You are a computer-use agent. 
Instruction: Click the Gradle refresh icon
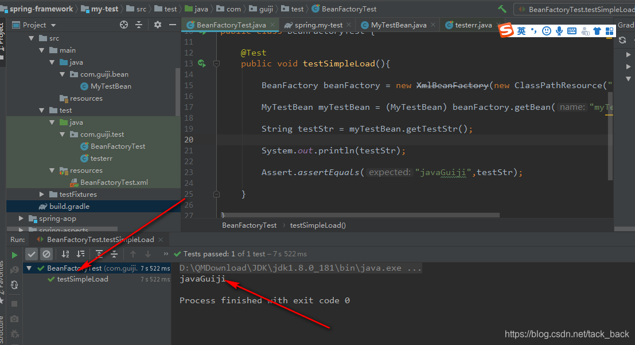click(622, 40)
